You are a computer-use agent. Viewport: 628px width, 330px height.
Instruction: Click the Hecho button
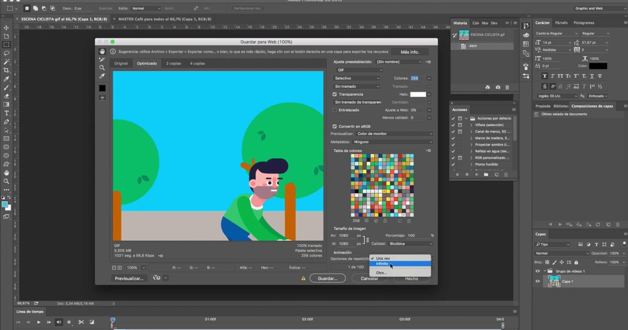pos(412,279)
